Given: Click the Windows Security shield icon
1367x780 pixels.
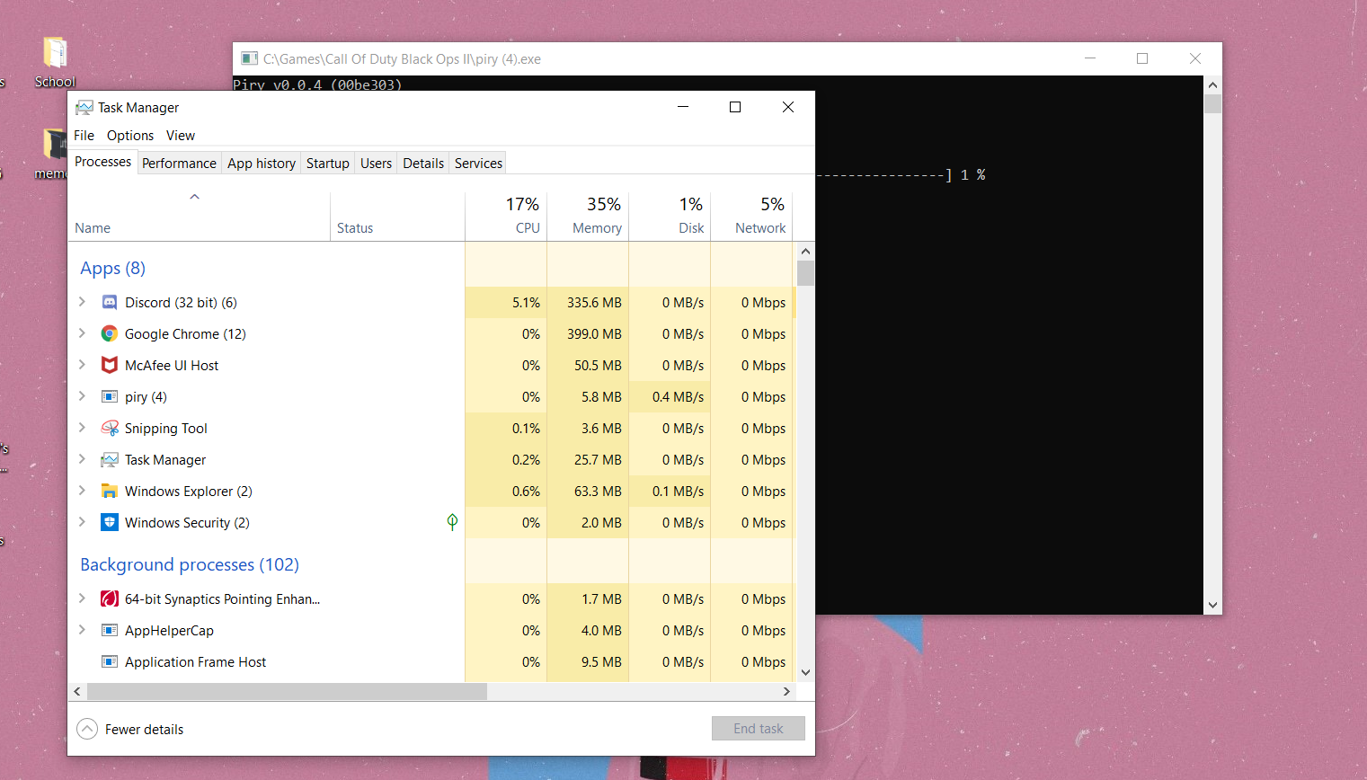Looking at the screenshot, I should 110,523.
